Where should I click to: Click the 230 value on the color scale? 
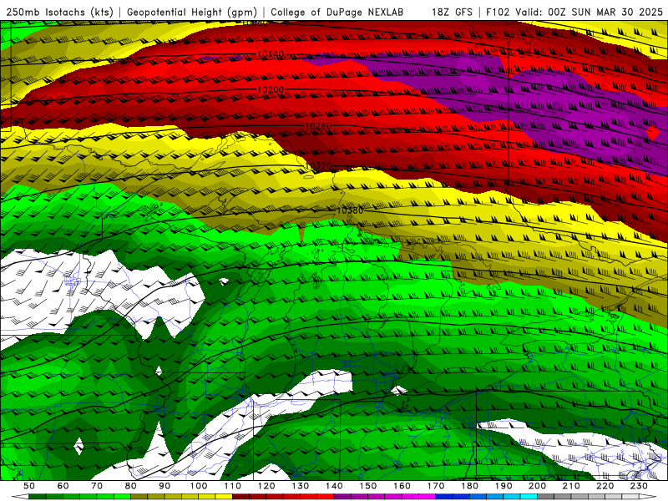pos(639,486)
